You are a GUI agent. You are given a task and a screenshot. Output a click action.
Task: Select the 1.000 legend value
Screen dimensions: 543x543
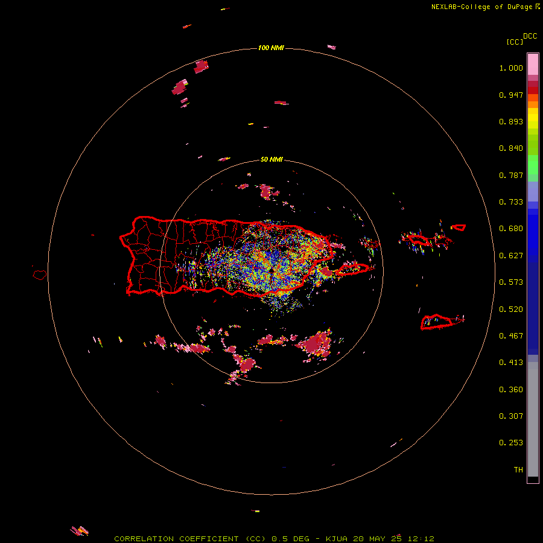click(x=511, y=68)
